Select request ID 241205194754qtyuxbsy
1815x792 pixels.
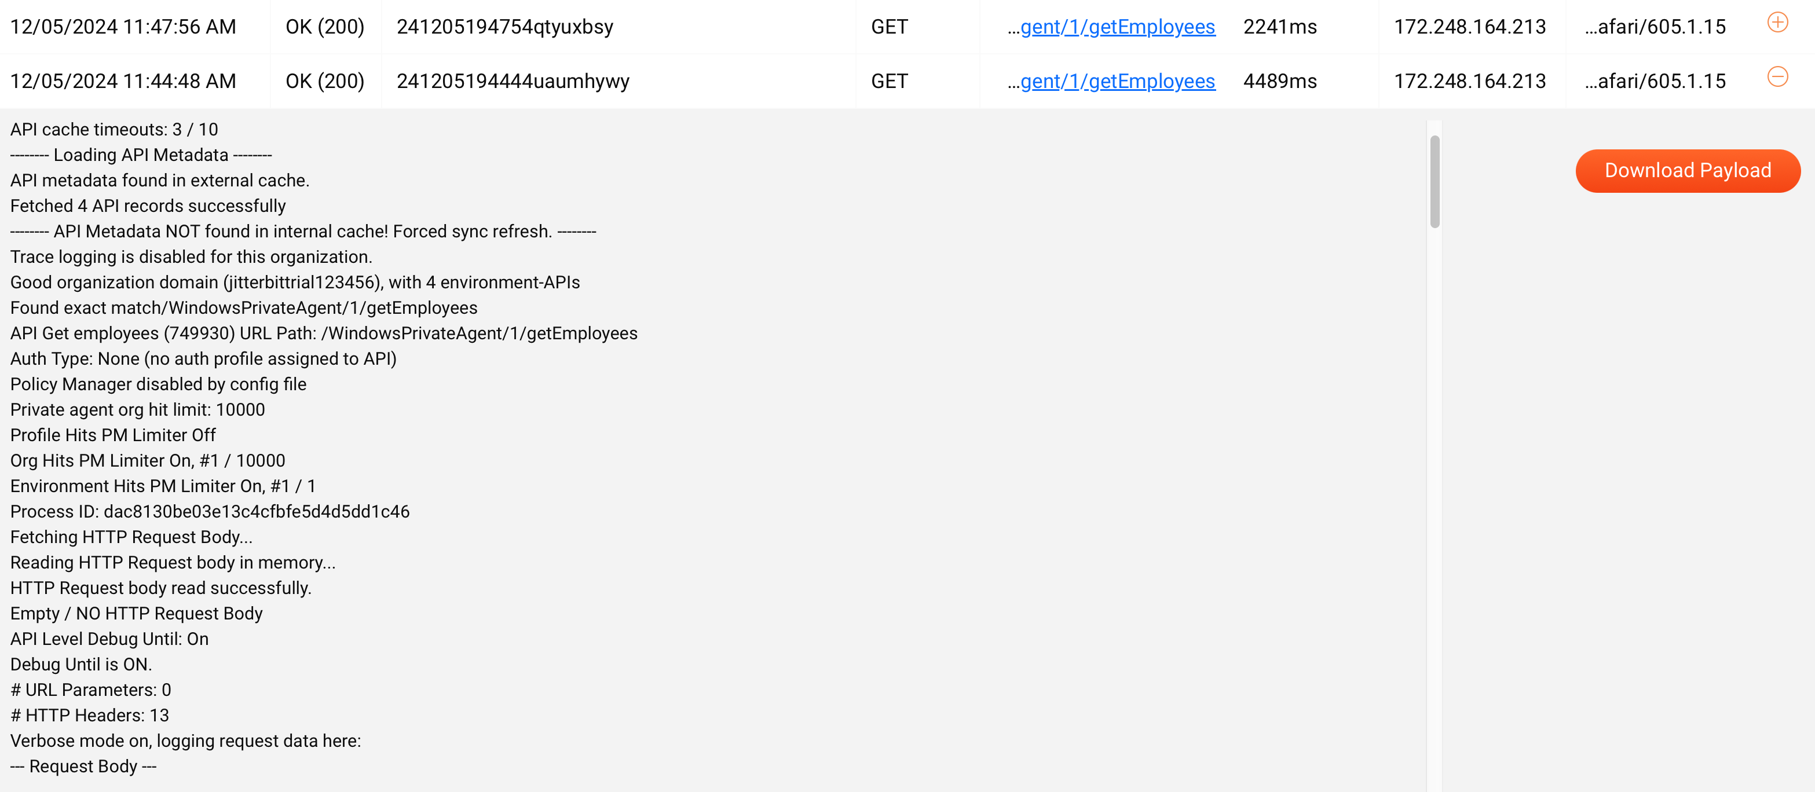tap(504, 27)
